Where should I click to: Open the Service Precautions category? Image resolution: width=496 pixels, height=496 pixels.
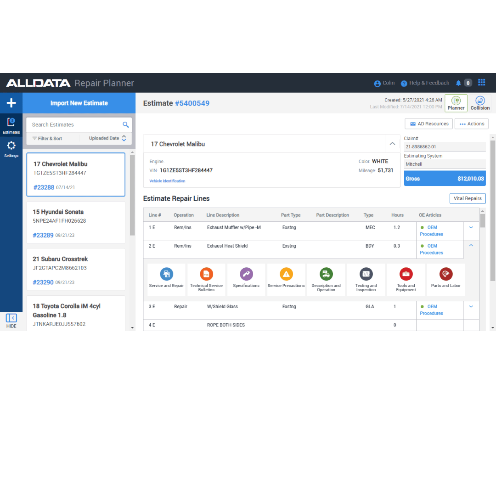coord(286,280)
